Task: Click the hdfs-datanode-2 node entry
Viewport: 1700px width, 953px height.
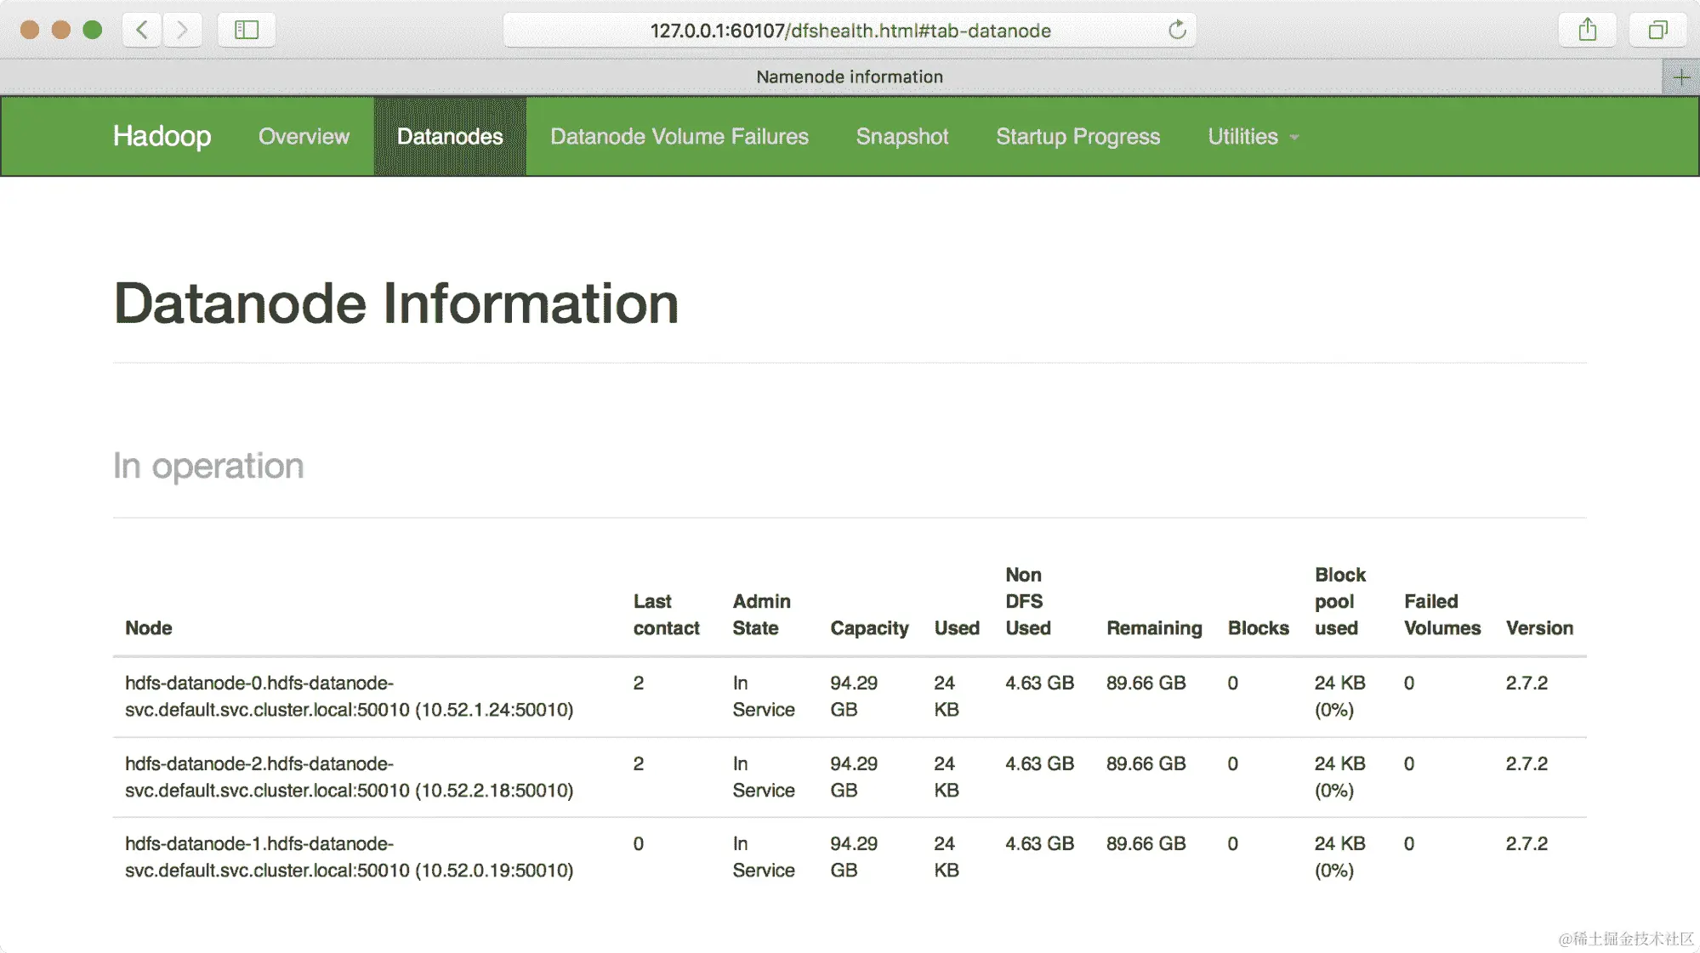Action: 349,777
